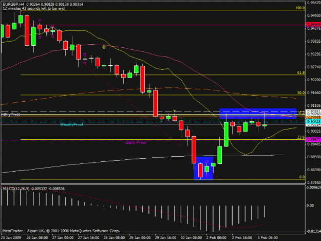Click the '12 minutes 43 seconds left to bar end' text
Image resolution: width=321 pixels, height=241 pixels.
click(x=33, y=8)
